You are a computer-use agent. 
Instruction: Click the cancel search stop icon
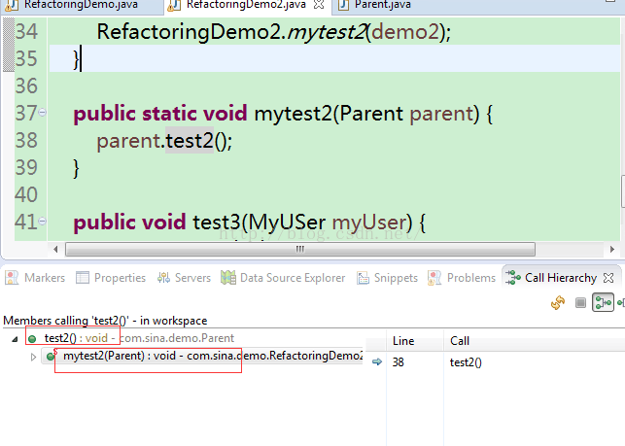point(580,303)
